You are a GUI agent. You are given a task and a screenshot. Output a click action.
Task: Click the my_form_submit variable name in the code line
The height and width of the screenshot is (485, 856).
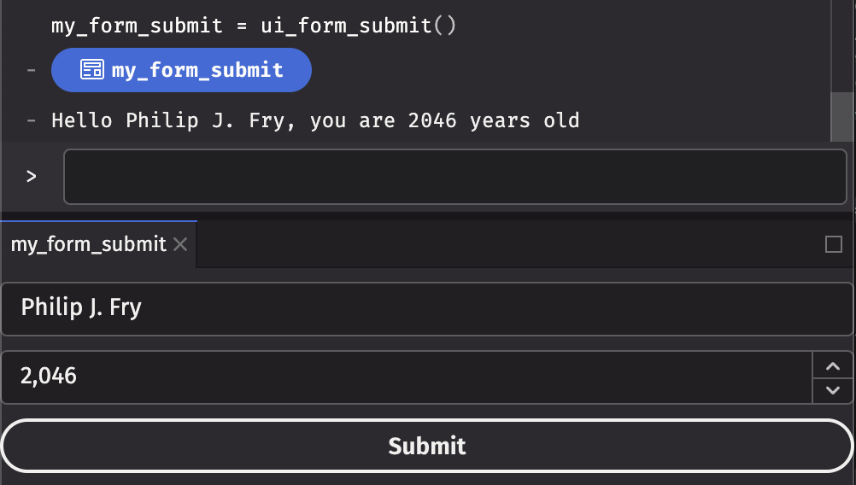point(137,26)
